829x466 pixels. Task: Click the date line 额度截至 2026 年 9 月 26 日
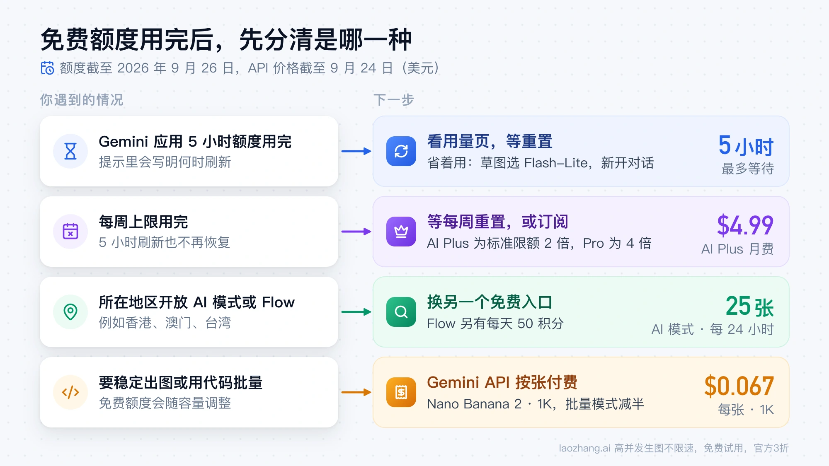pyautogui.click(x=147, y=68)
